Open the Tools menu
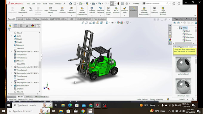This screenshot has width=203, height=114. pyautogui.click(x=51, y=4)
